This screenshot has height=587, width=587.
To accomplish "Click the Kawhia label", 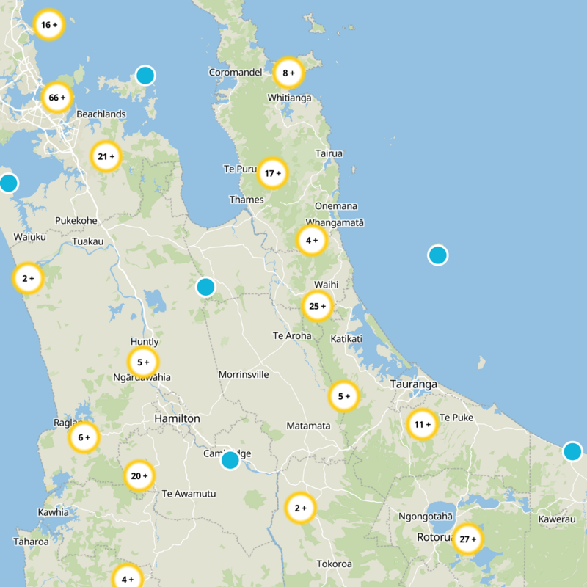I will pos(53,512).
